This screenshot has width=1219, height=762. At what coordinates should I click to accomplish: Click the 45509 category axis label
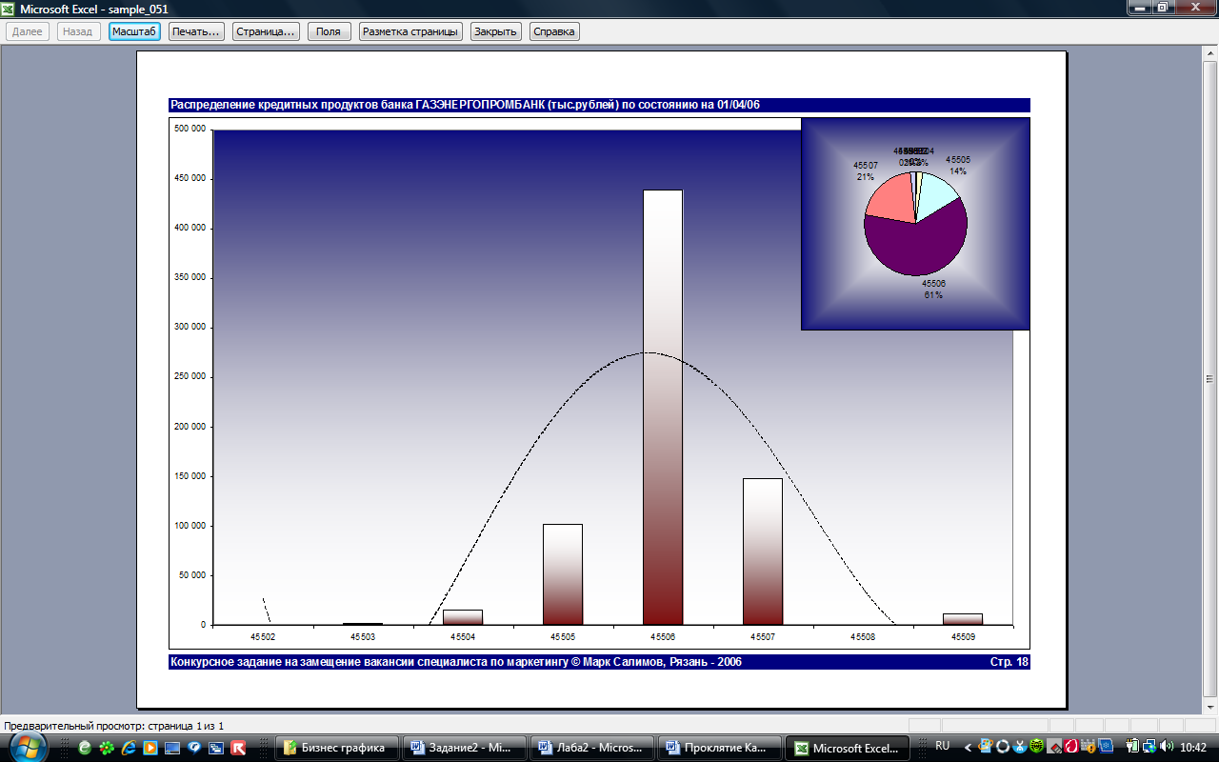[x=963, y=636]
